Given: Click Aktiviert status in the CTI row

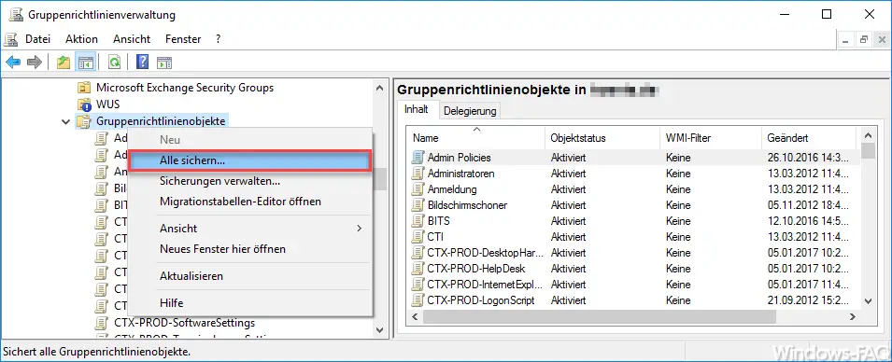Looking at the screenshot, I should (568, 236).
